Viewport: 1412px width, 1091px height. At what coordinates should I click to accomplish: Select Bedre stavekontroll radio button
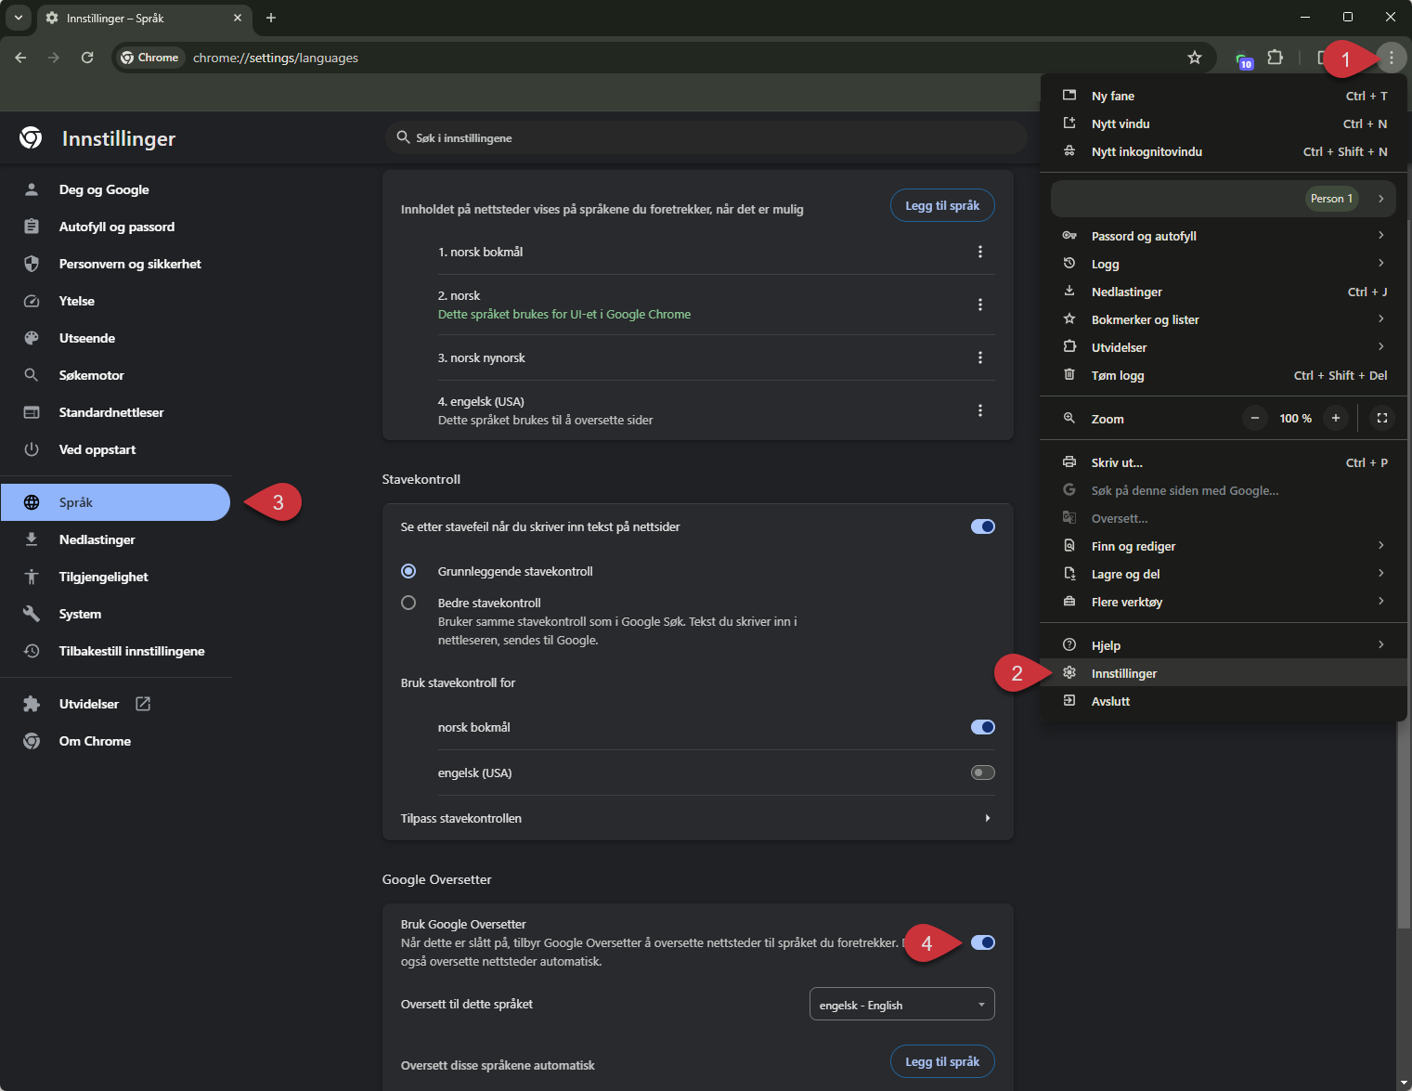click(408, 603)
